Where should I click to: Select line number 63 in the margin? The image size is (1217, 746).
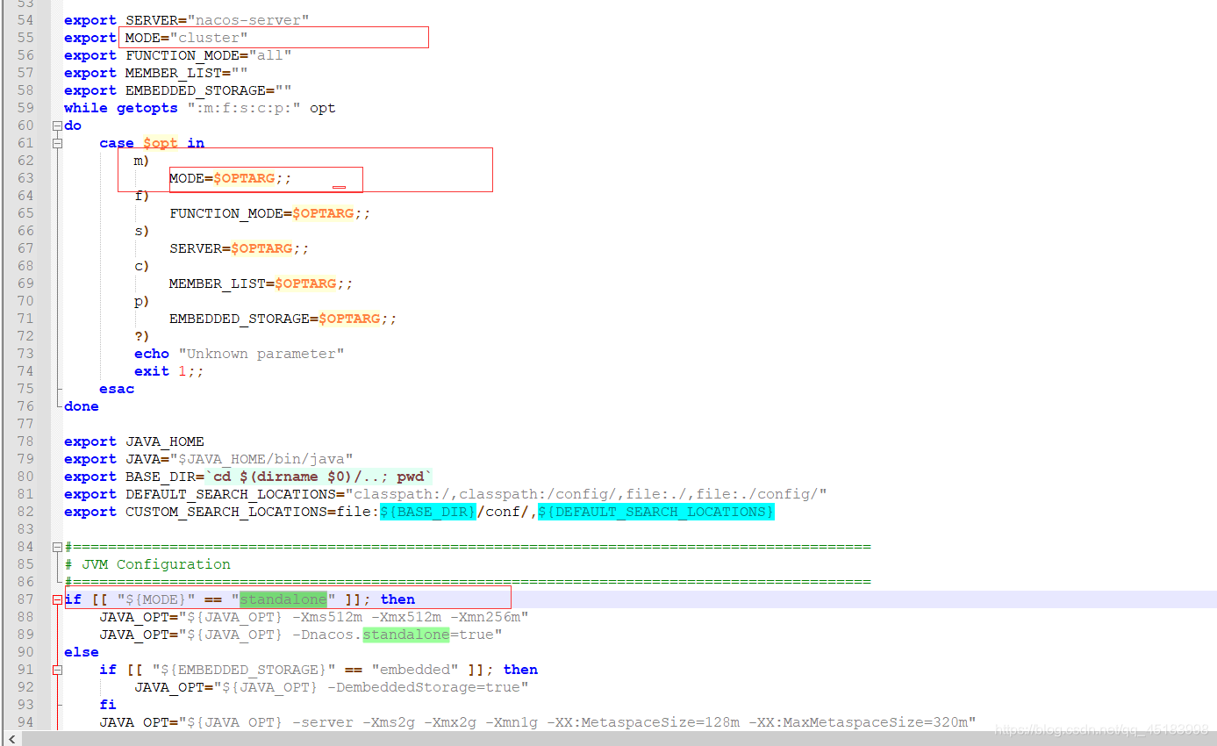[x=25, y=178]
